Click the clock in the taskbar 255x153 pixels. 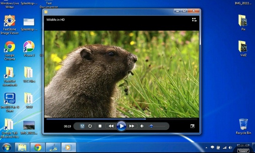click(x=243, y=145)
